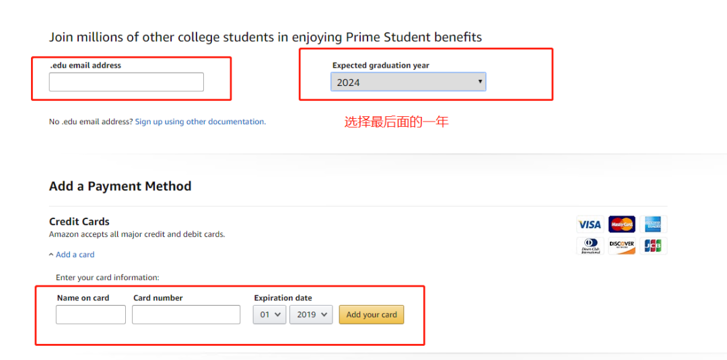The width and height of the screenshot is (727, 360).
Task: Click the American Express card logo
Action: [652, 224]
